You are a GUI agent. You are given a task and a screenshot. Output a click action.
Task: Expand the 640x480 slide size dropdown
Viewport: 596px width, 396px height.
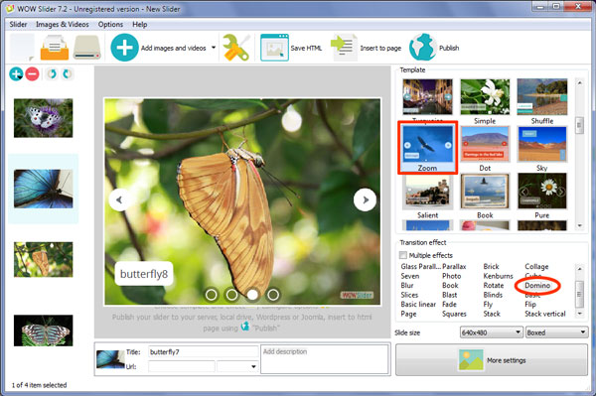pos(491,332)
